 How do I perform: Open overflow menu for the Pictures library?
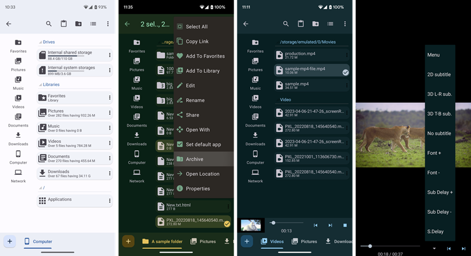tap(110, 113)
